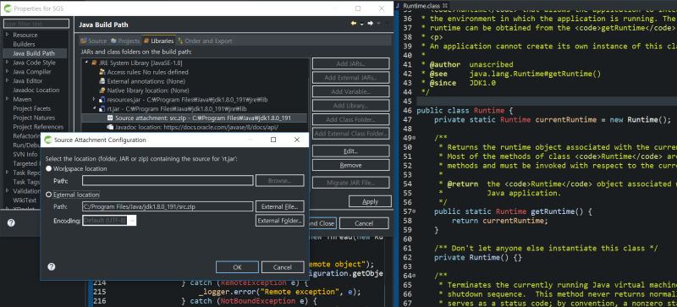Expand the Resource category
Screen dimensions: 677x307
pyautogui.click(x=7, y=35)
